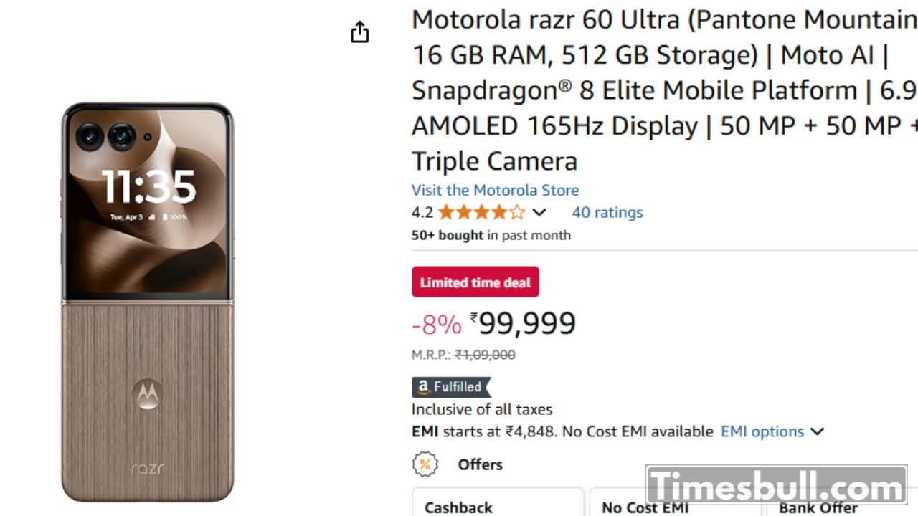Screen dimensions: 918x516
Task: Click the Limited time deal badge
Action: (x=475, y=282)
